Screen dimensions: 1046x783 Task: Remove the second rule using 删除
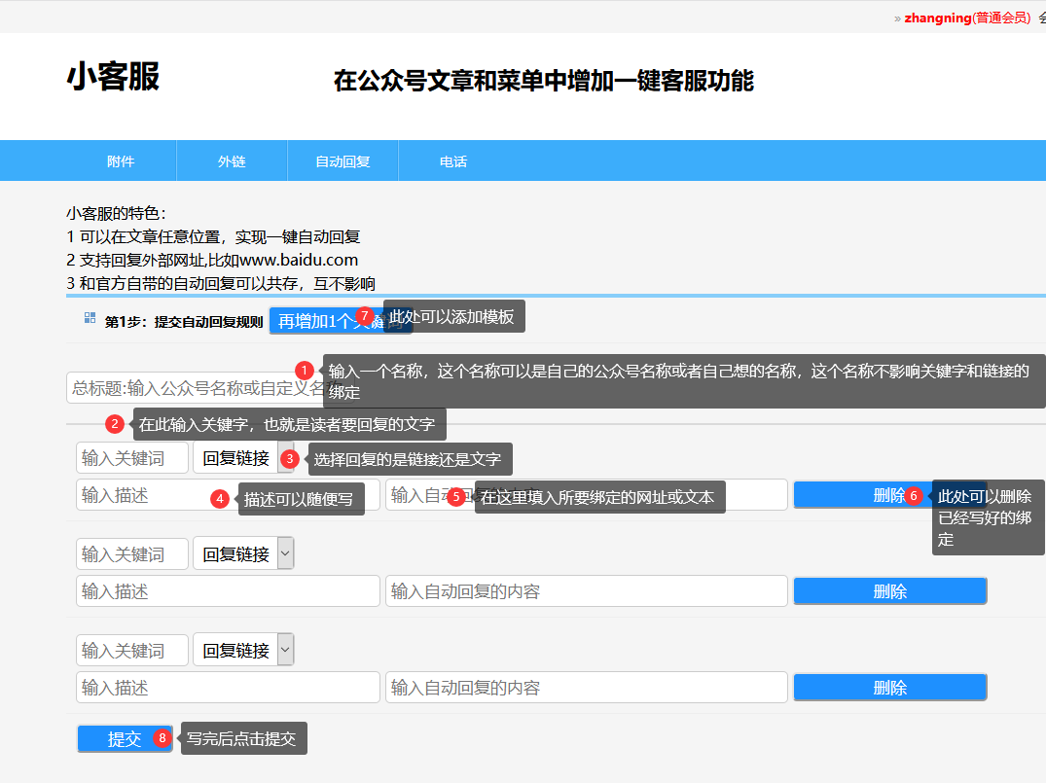tap(890, 591)
